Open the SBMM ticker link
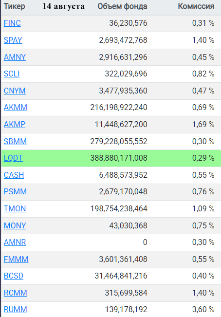221x317 pixels. 16,141
